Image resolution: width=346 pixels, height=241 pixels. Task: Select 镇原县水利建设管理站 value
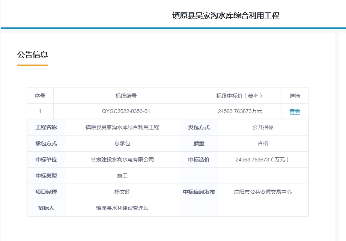(x=122, y=208)
